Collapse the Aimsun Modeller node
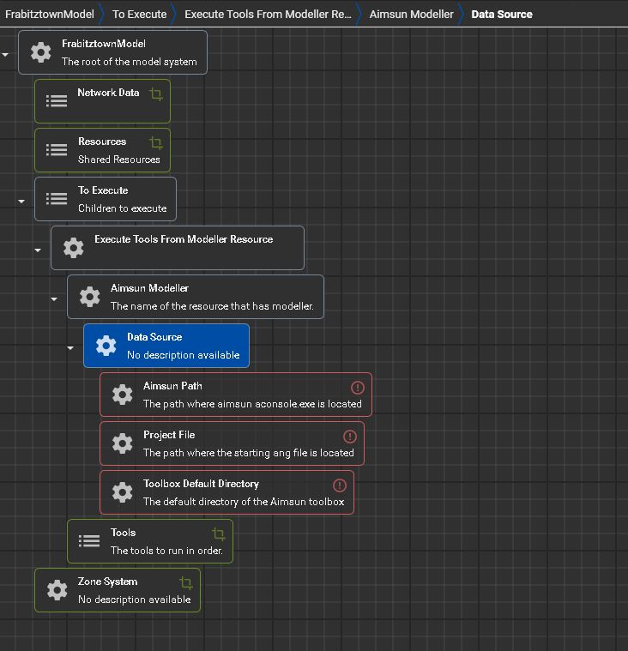This screenshot has height=651, width=628. click(x=54, y=299)
